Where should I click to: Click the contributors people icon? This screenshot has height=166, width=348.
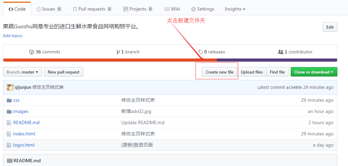pyautogui.click(x=280, y=52)
